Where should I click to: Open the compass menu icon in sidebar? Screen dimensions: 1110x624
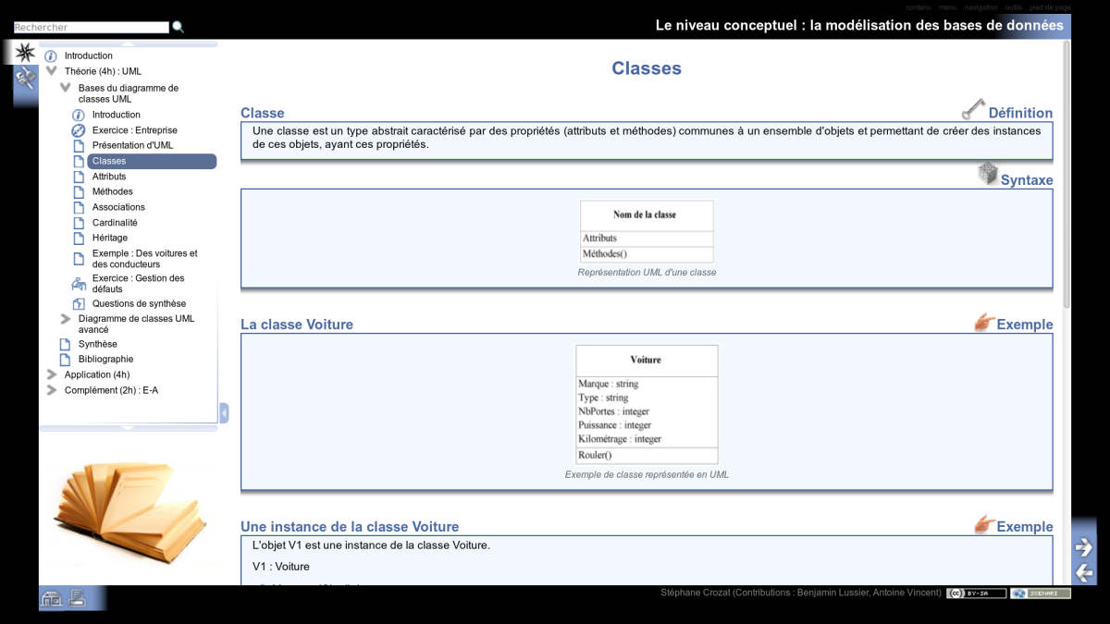point(25,53)
